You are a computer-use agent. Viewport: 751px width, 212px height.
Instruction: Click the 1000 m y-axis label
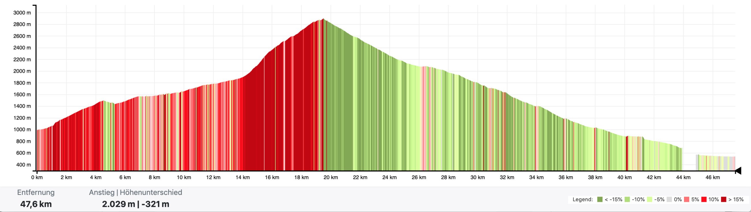coord(22,130)
